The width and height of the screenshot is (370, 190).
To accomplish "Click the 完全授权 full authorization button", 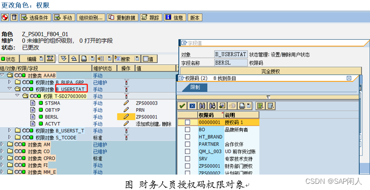I will (271, 71).
